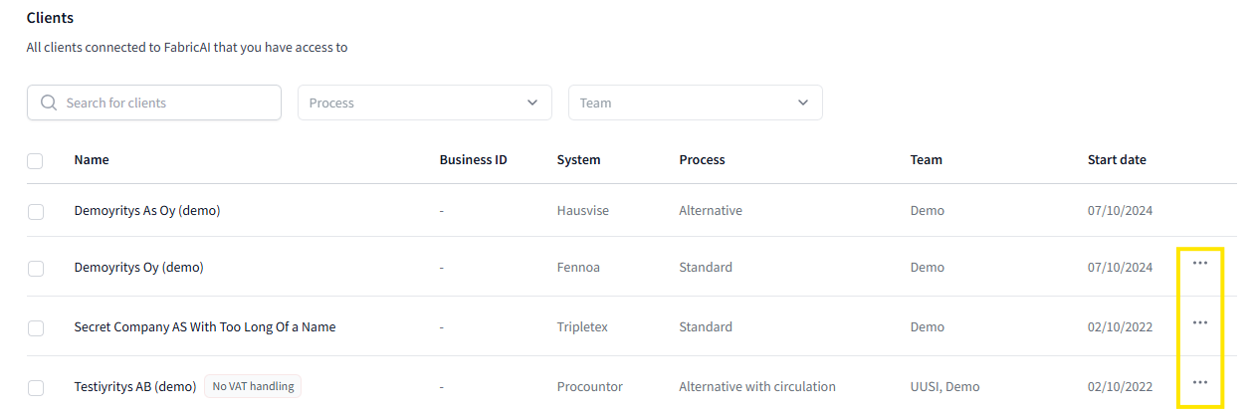The image size is (1255, 414).
Task: Mark the Testiyritys AB row checkbox
Action: pos(36,387)
